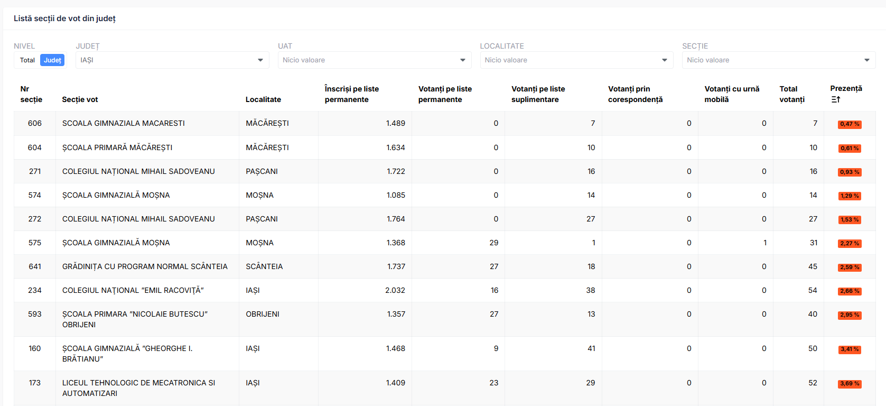Select ȘCOALA PRIMARA "NICOLAIE BUTESCU" OBRIJENI
The width and height of the screenshot is (886, 406).
135,319
